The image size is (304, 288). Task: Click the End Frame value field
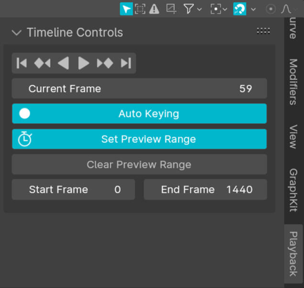point(205,189)
